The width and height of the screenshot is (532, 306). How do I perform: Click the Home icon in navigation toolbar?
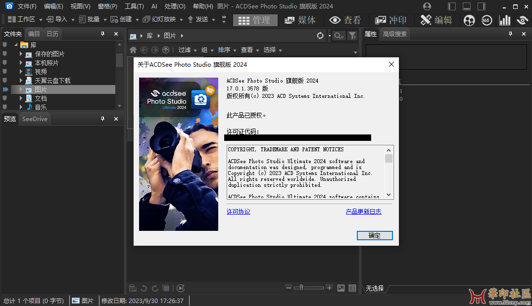[x=133, y=50]
